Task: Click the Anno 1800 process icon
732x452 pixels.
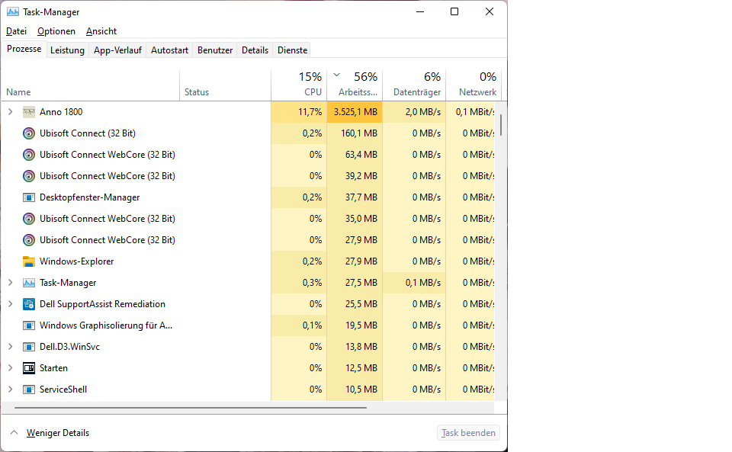Action: pyautogui.click(x=29, y=112)
